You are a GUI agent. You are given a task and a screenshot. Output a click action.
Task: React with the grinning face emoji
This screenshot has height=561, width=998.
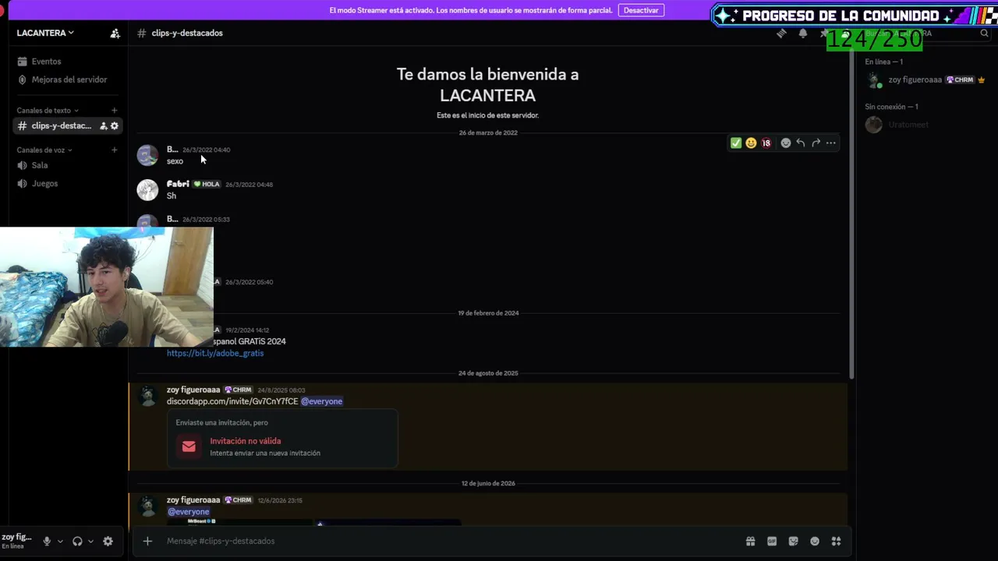click(x=751, y=143)
